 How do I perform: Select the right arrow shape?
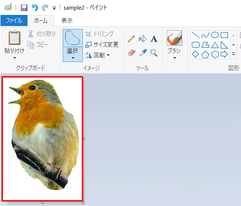point(224,54)
